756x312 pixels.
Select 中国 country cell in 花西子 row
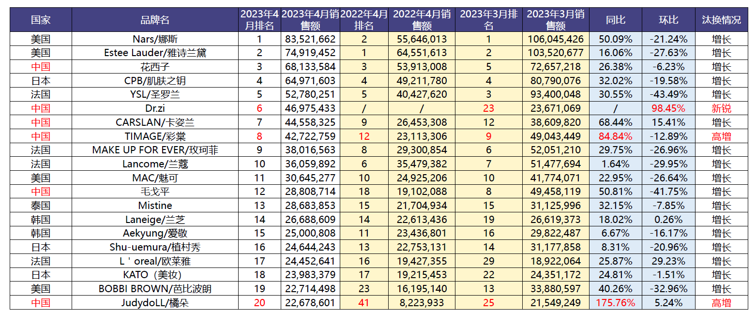41,67
